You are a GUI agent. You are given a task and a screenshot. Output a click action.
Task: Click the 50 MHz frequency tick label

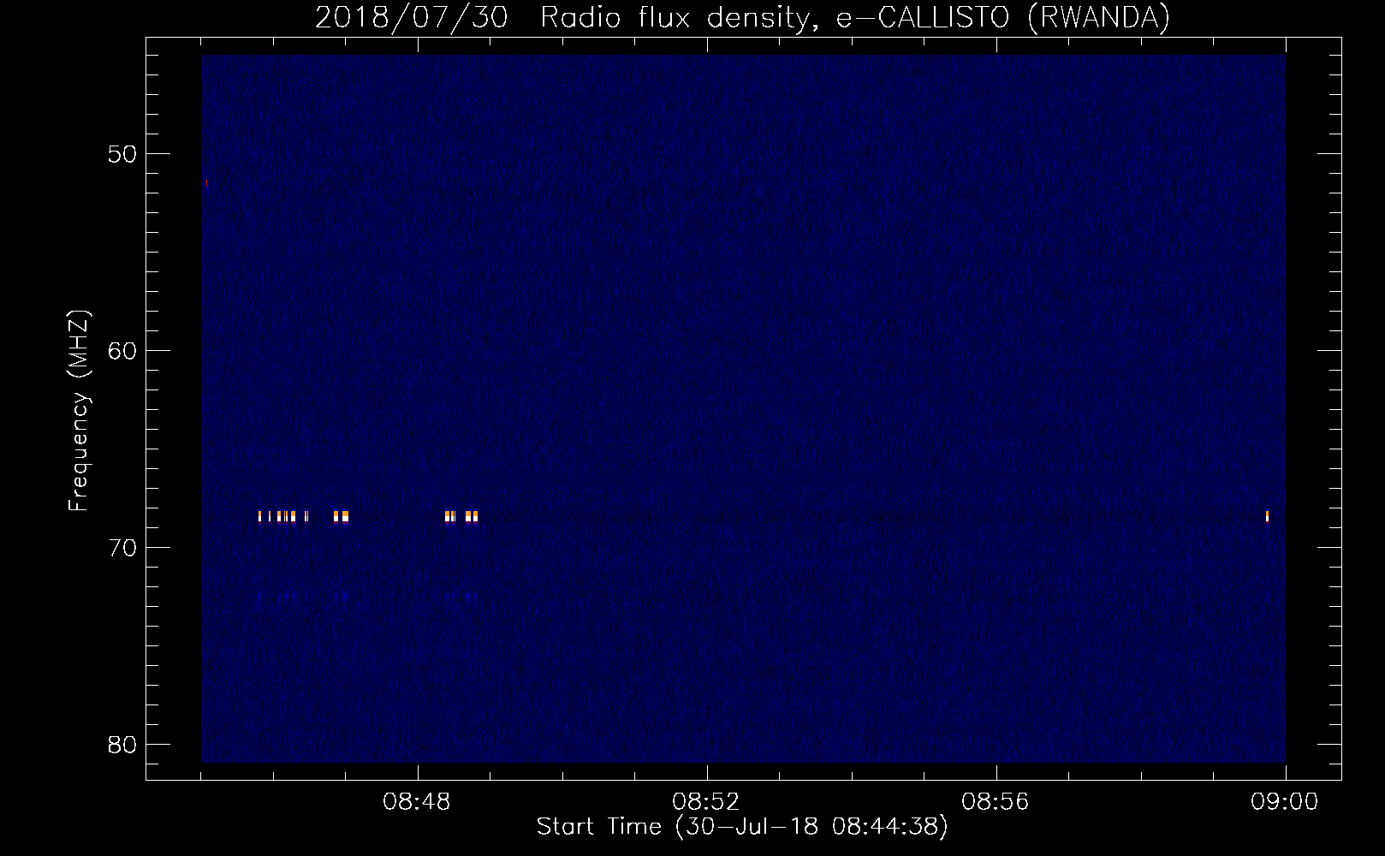coord(122,154)
